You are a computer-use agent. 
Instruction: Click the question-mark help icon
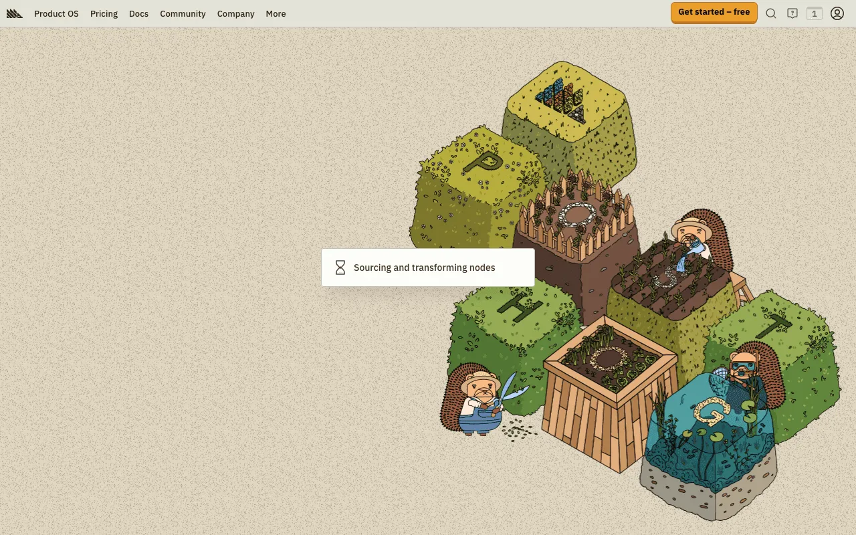(x=792, y=13)
